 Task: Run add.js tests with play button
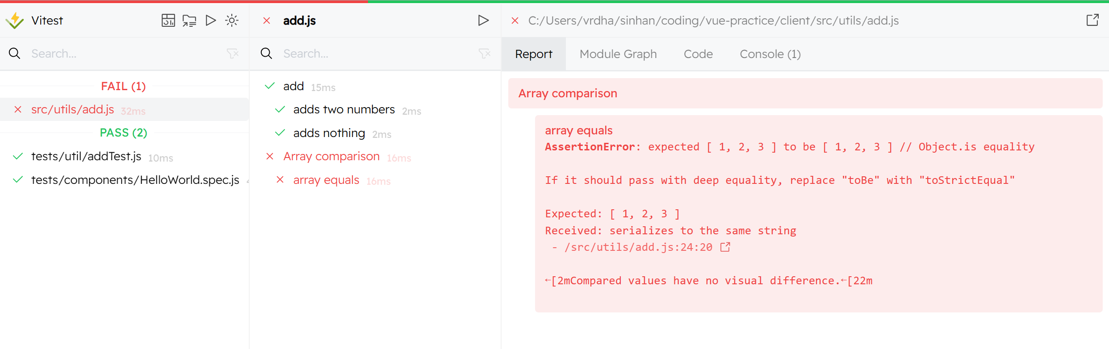[483, 21]
